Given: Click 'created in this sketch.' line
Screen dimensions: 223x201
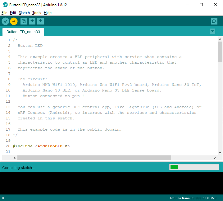Looking at the screenshot, I should click(46, 118).
